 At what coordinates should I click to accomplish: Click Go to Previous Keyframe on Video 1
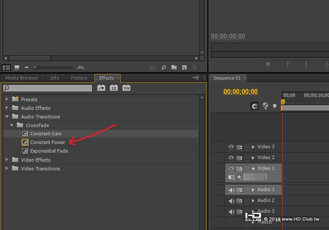tap(248, 177)
